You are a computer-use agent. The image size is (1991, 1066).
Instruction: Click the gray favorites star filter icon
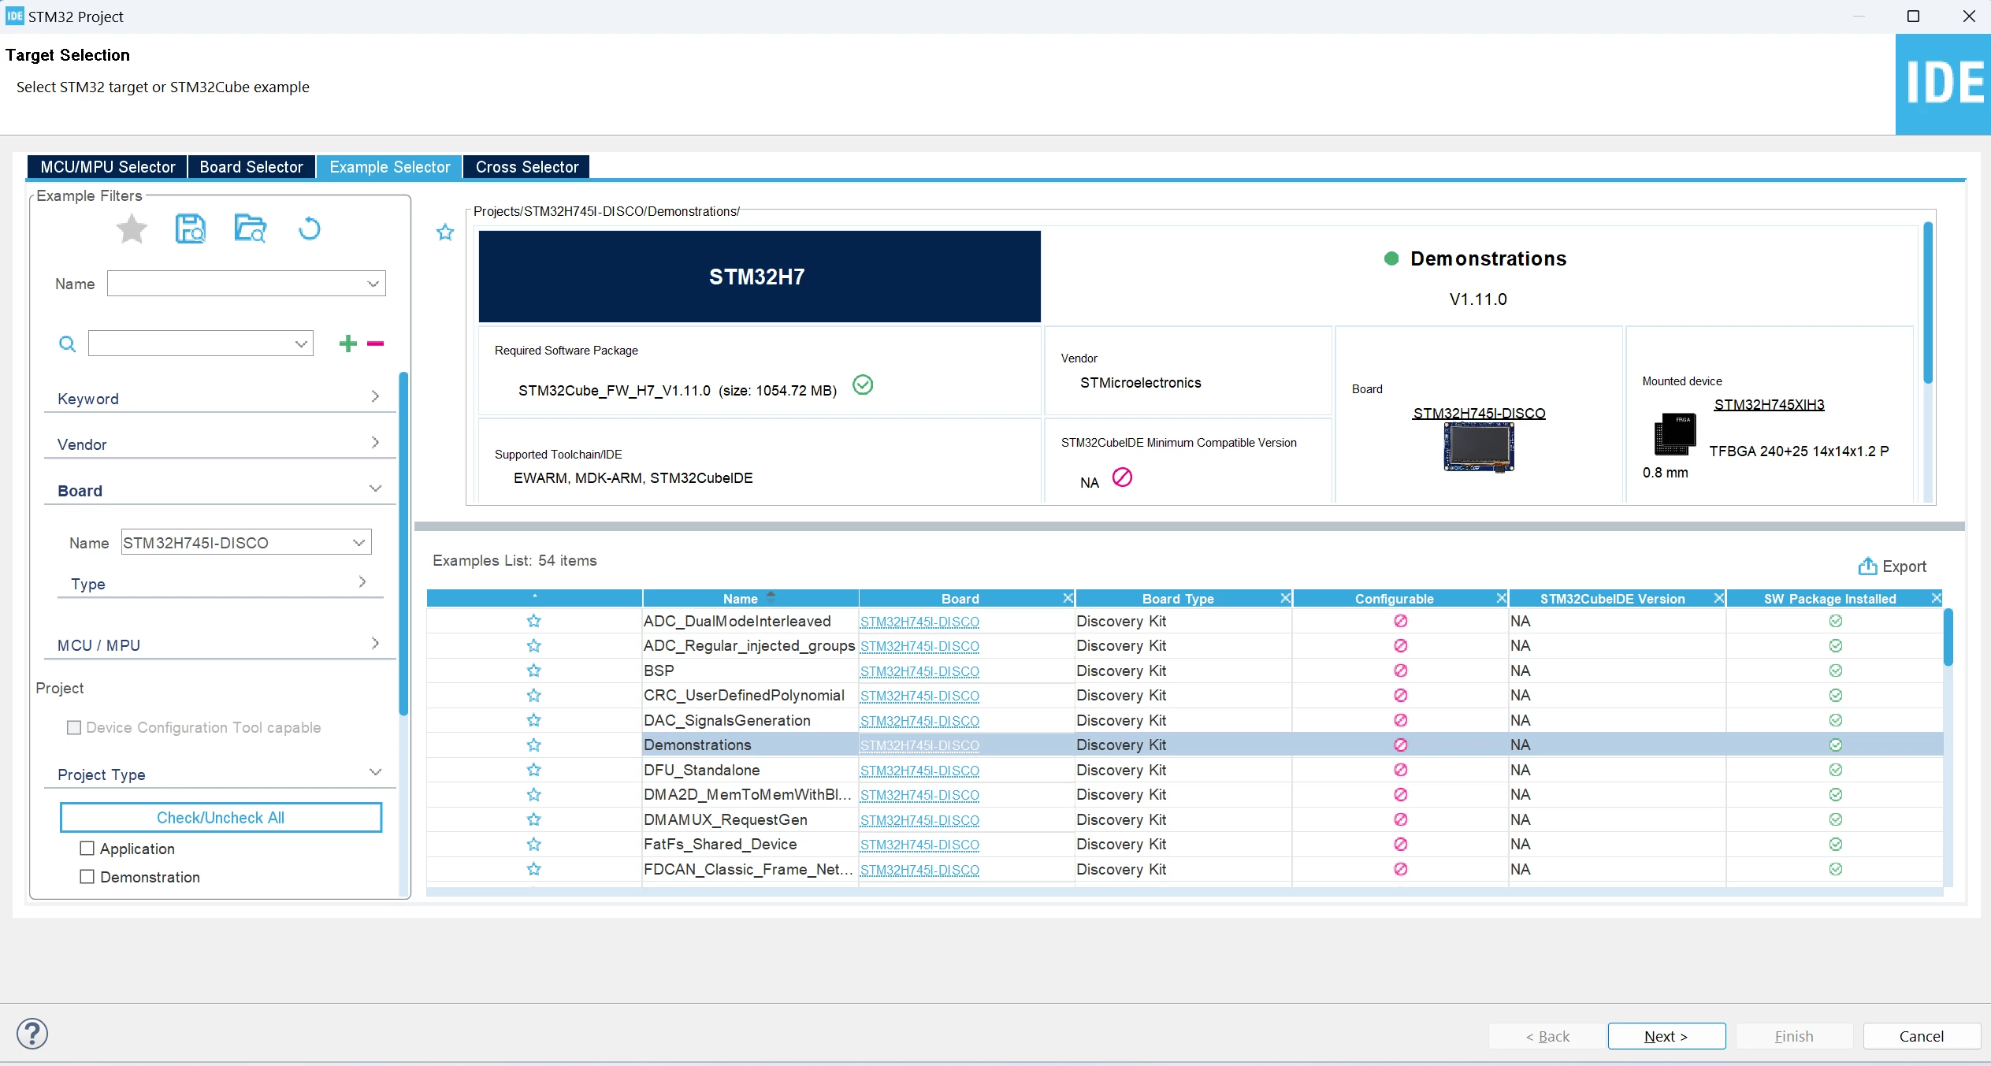point(132,229)
